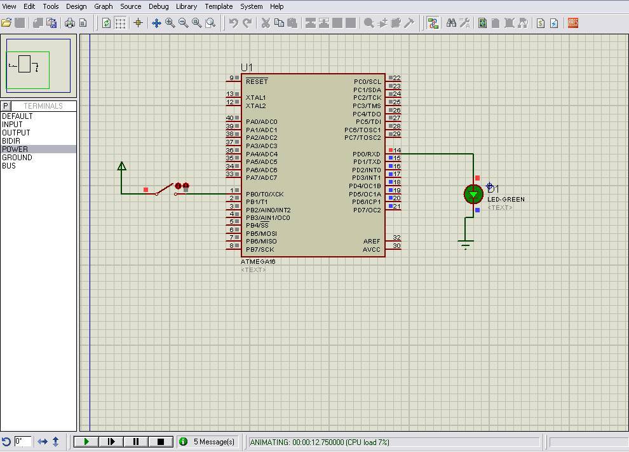Click the ARES netlist transfer icon
The height and width of the screenshot is (452, 629).
tap(572, 23)
